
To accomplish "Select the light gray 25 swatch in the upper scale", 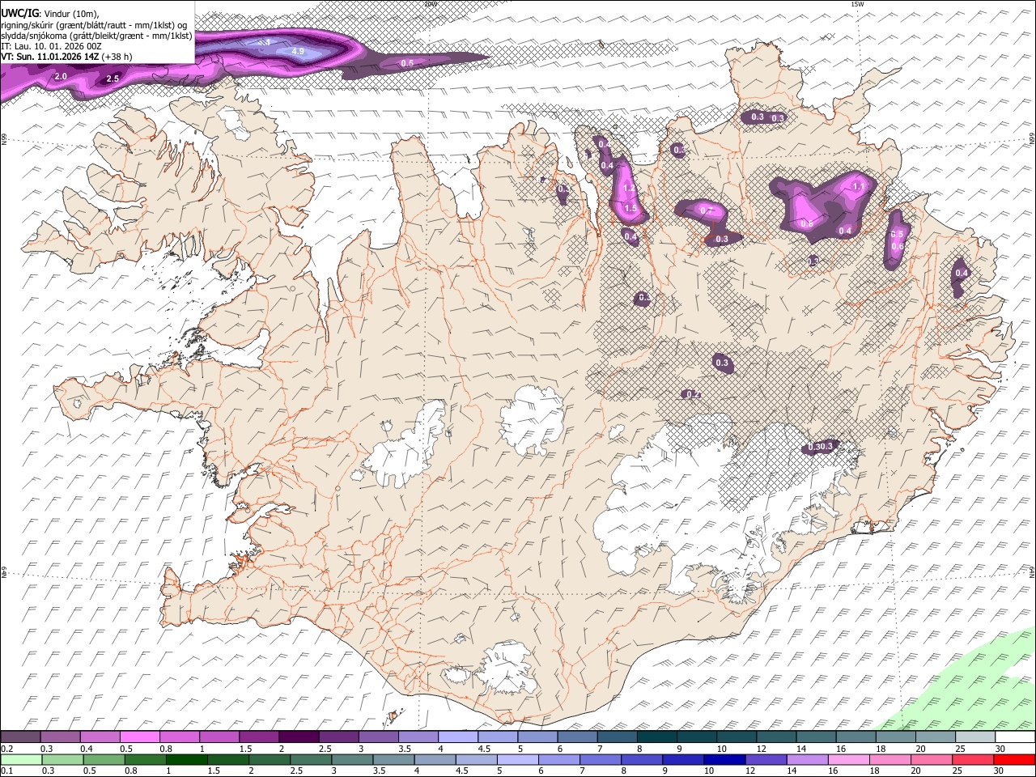I will pos(975,737).
